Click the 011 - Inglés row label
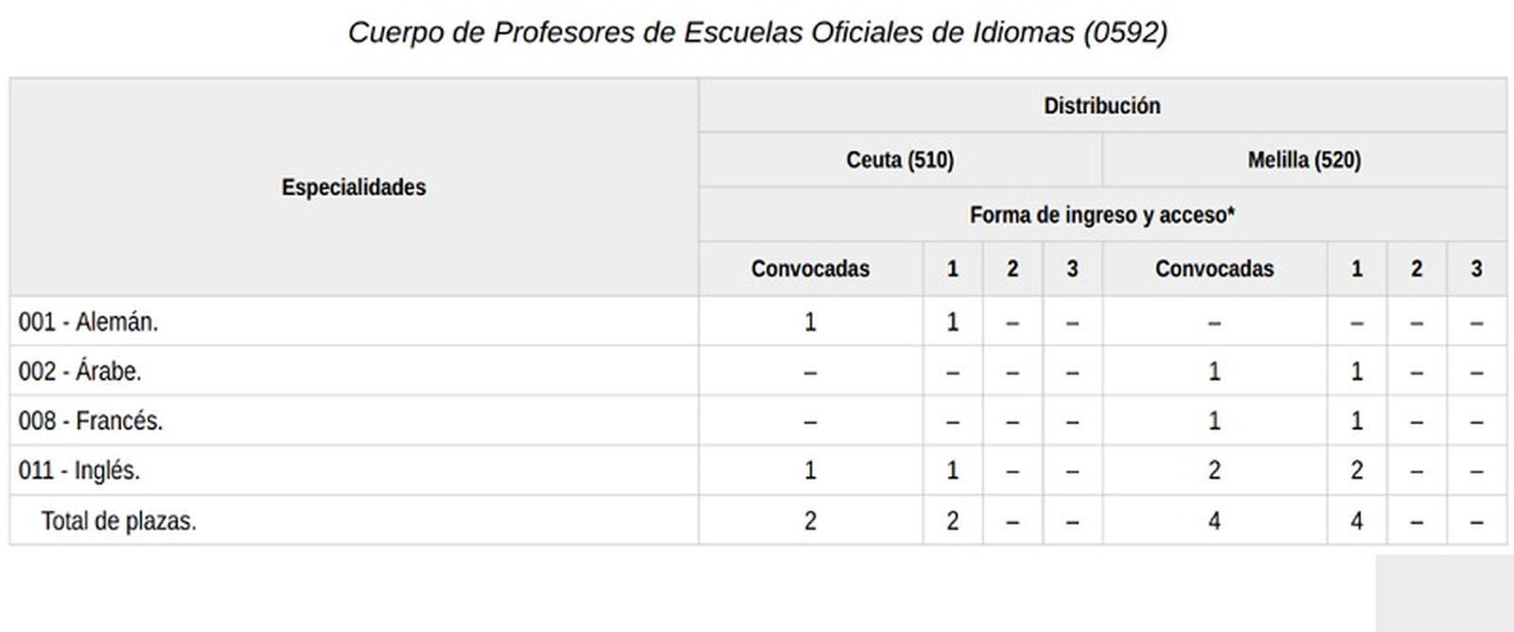Screen dimensions: 1514x632 [79, 470]
